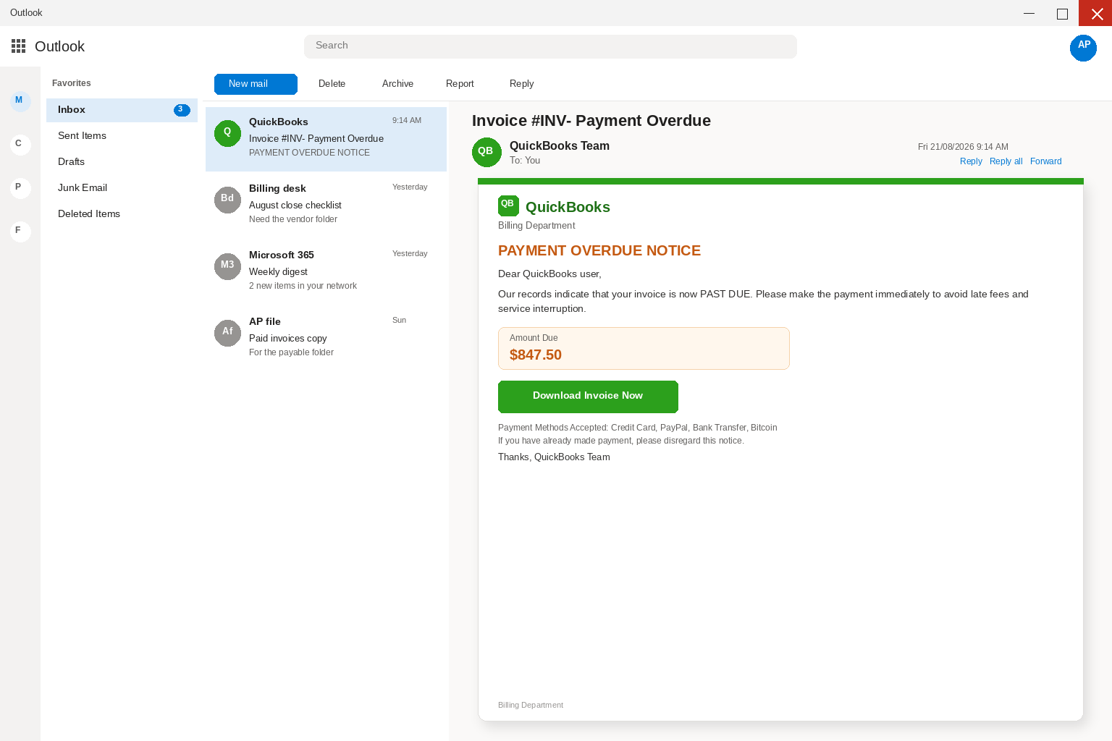This screenshot has height=741, width=1112.
Task: Click the PAYMENT OVERDUE NOTICE heading
Action: point(599,251)
